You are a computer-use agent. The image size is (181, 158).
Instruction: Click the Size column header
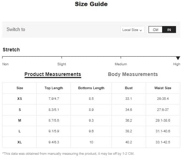pyautogui.click(x=20, y=88)
